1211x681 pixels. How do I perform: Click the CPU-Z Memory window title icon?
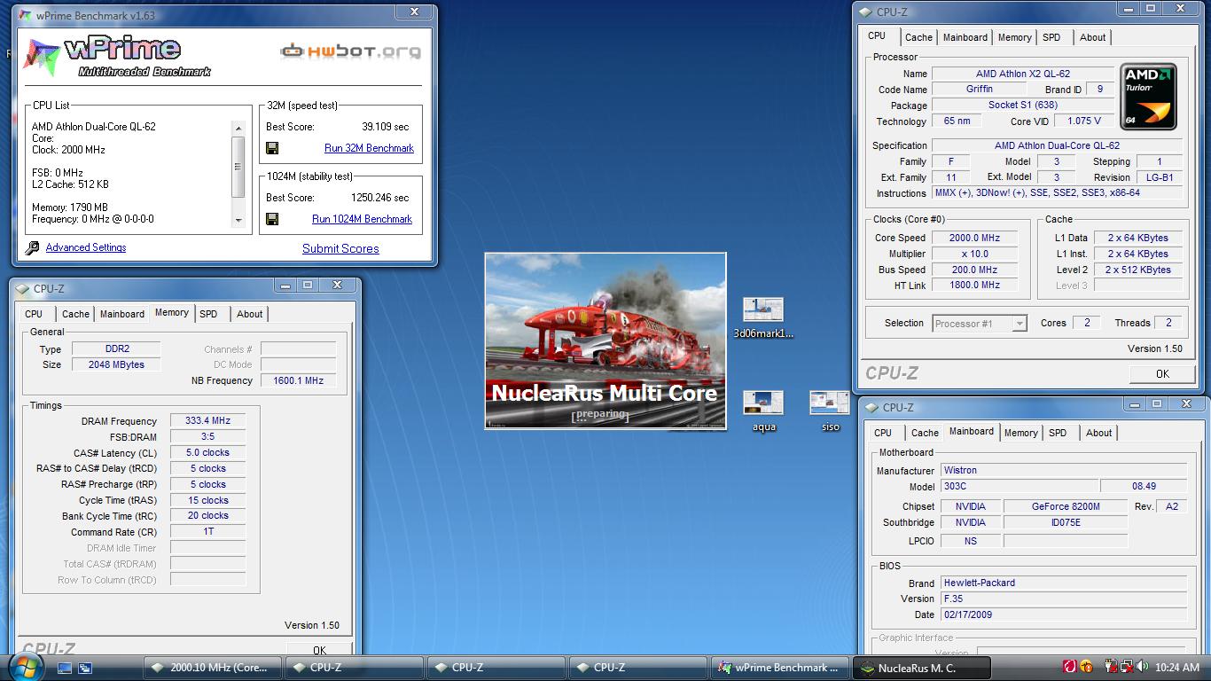pyautogui.click(x=22, y=288)
